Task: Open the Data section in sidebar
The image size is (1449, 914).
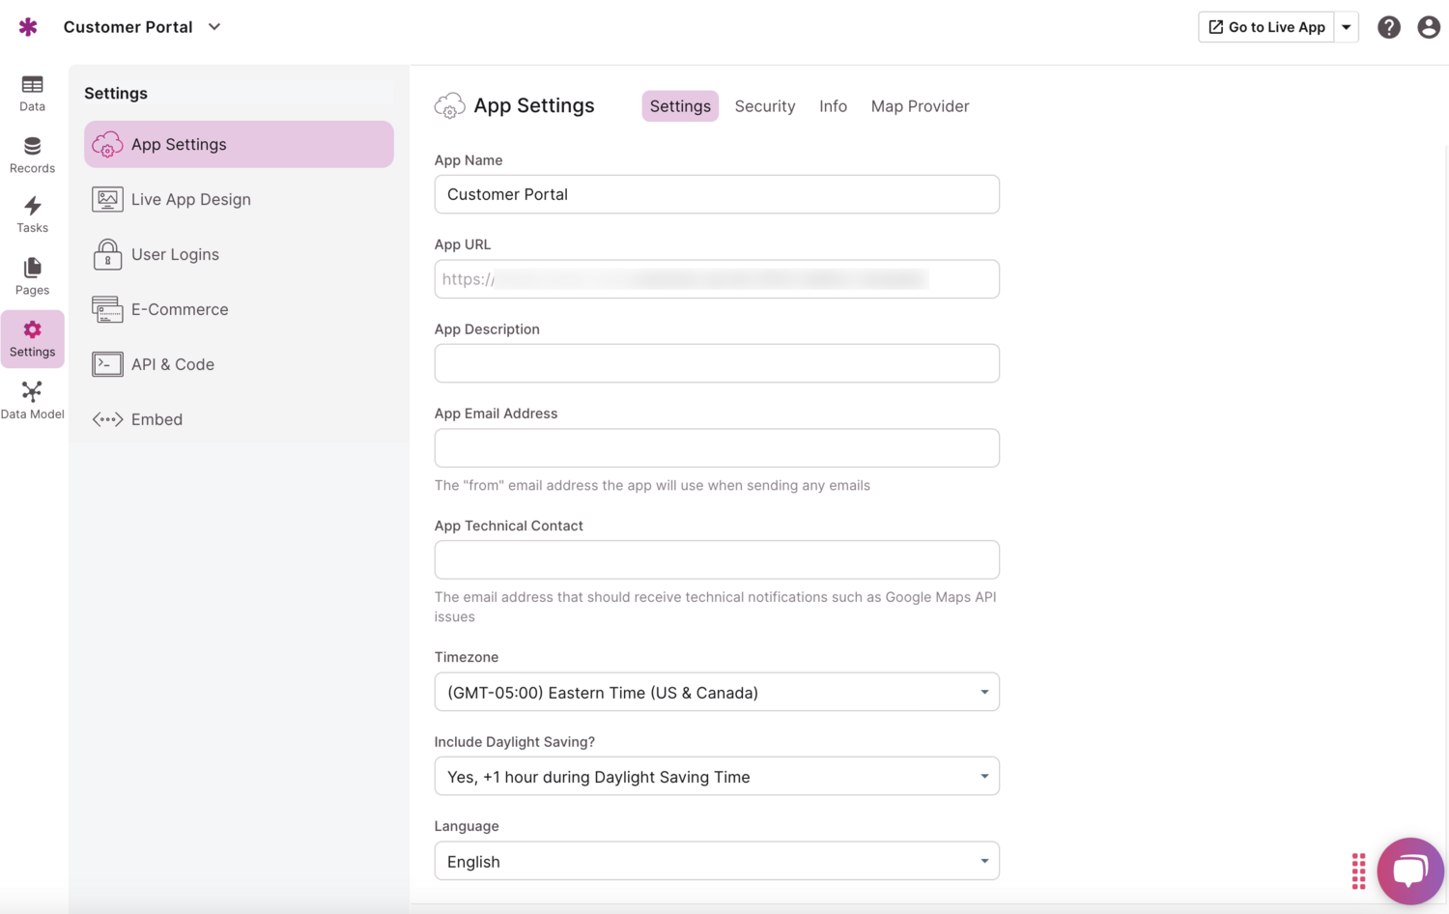Action: 32,93
